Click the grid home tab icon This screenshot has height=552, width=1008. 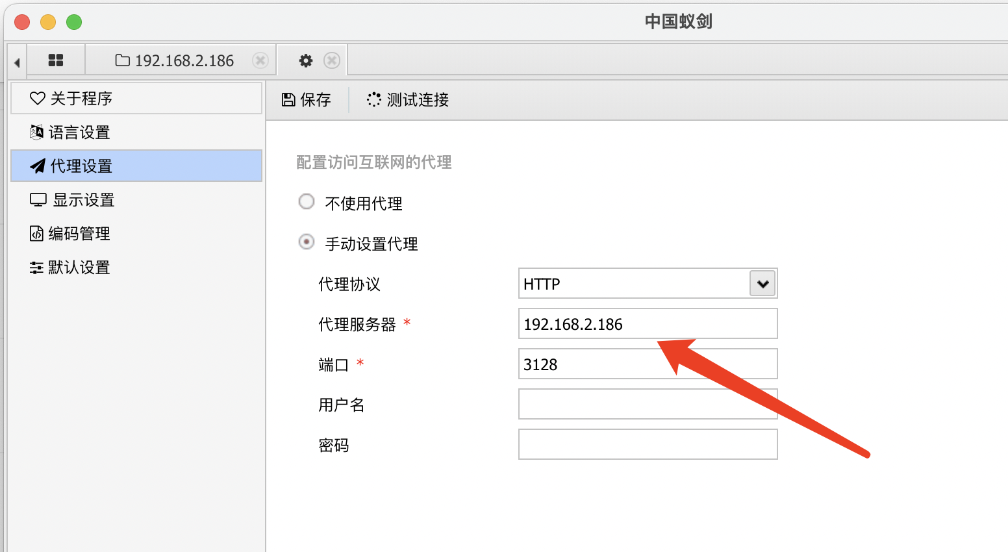pyautogui.click(x=56, y=60)
